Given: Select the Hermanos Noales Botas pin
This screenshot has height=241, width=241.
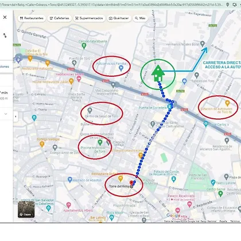Looking at the screenshot, I should pyautogui.click(x=203, y=44).
